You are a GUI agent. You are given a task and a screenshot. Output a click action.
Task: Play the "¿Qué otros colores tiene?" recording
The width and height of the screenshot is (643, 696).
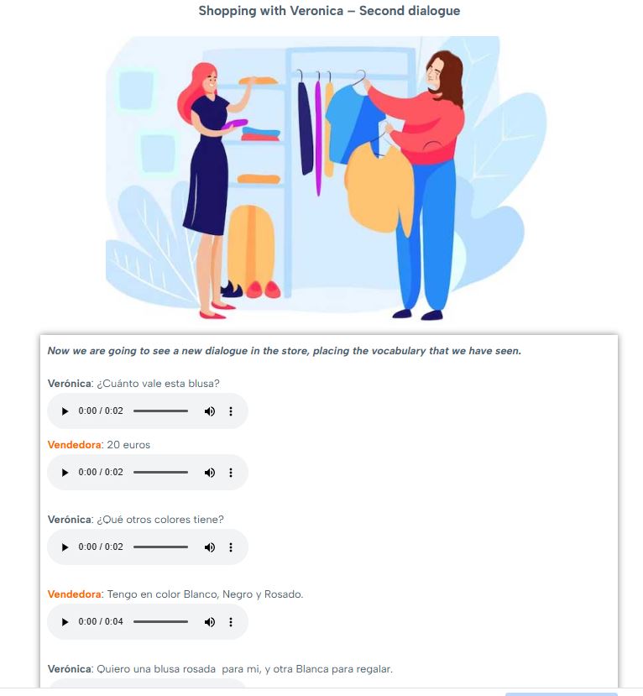click(x=65, y=547)
